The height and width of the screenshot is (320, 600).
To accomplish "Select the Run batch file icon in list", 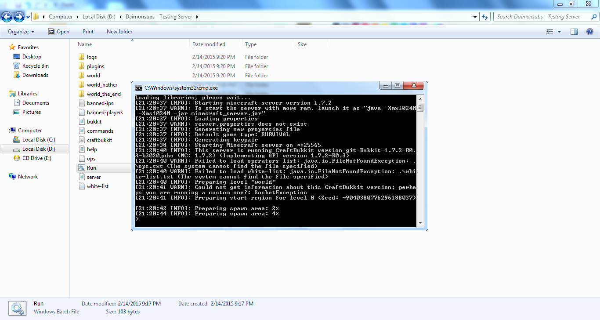I will 81,168.
